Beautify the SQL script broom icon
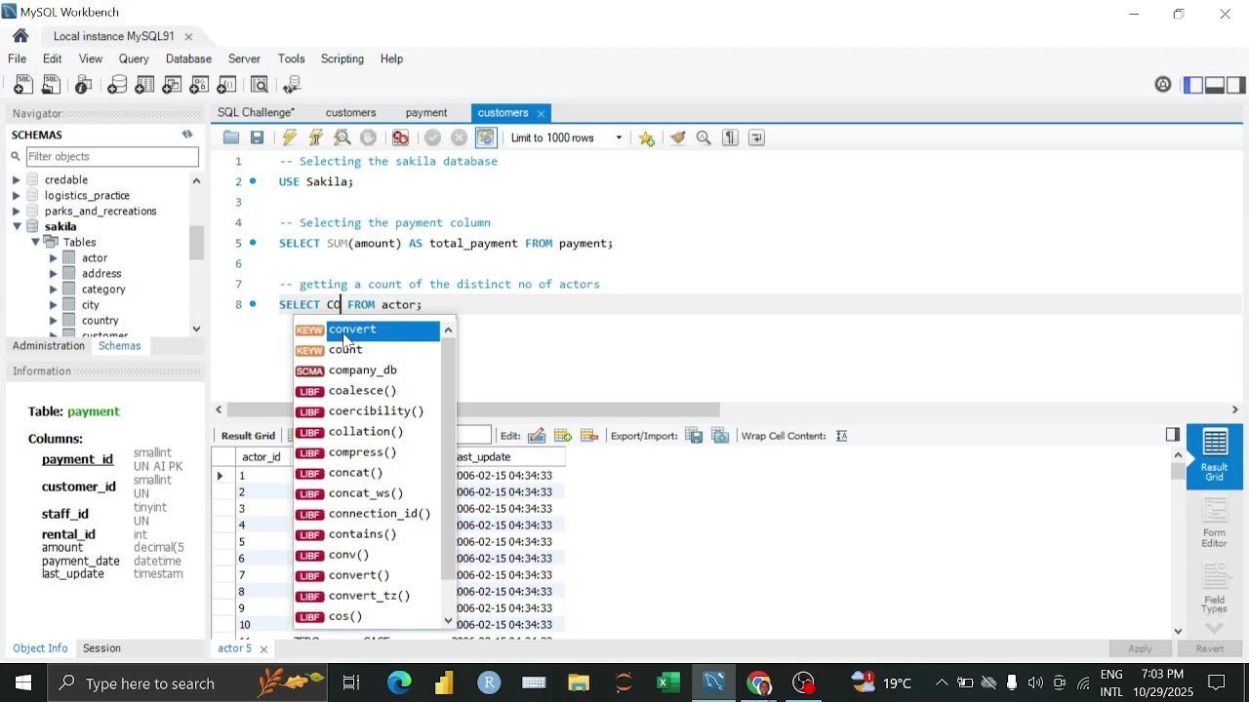1249x702 pixels. [x=678, y=137]
